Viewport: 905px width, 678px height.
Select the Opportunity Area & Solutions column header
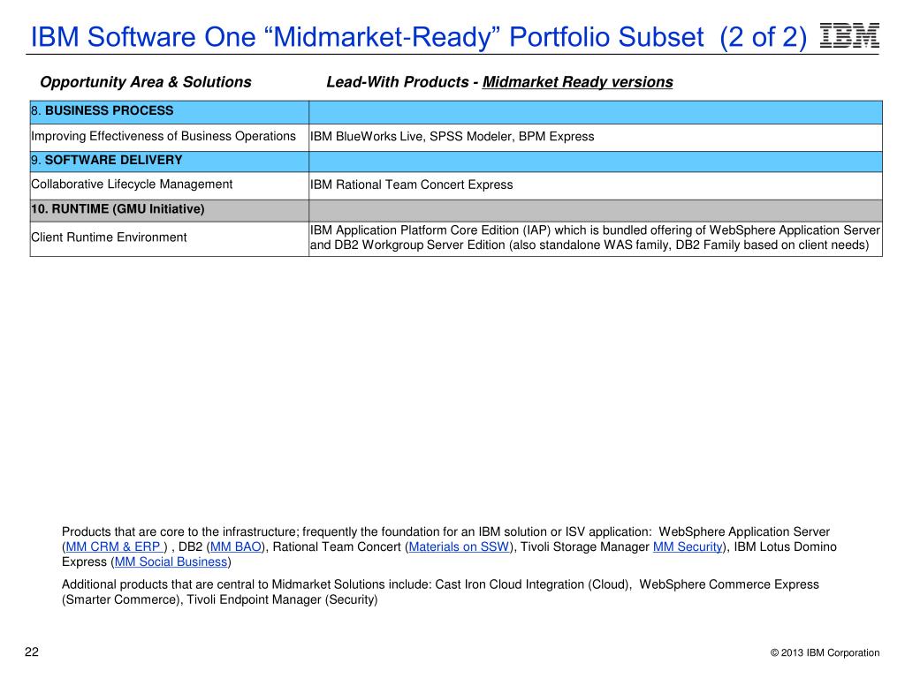[x=146, y=82]
